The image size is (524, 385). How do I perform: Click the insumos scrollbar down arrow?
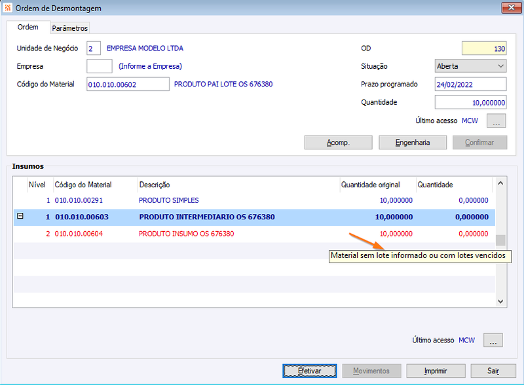[500, 301]
